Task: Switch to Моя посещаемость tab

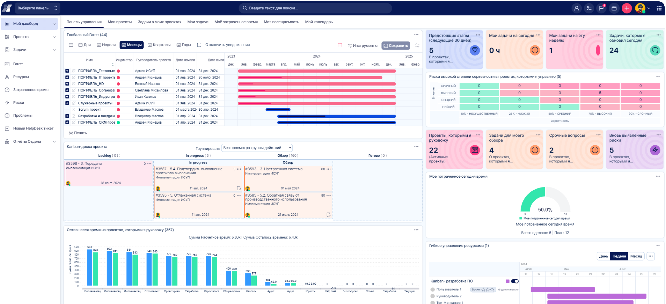Action: pos(281,22)
